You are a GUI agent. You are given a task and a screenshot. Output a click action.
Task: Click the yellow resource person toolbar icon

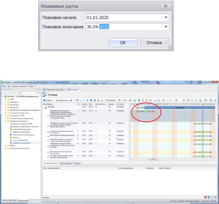click(x=98, y=100)
